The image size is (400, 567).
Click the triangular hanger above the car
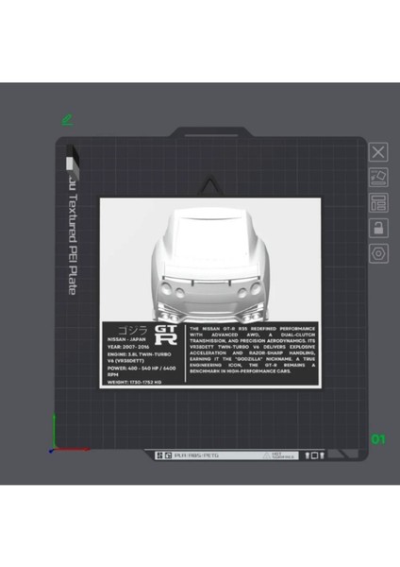(x=210, y=186)
